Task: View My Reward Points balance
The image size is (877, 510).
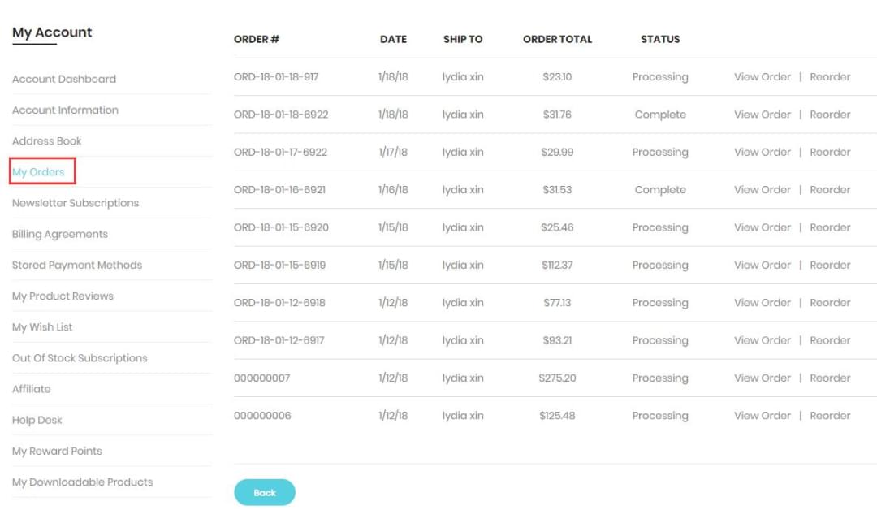Action: (x=57, y=451)
